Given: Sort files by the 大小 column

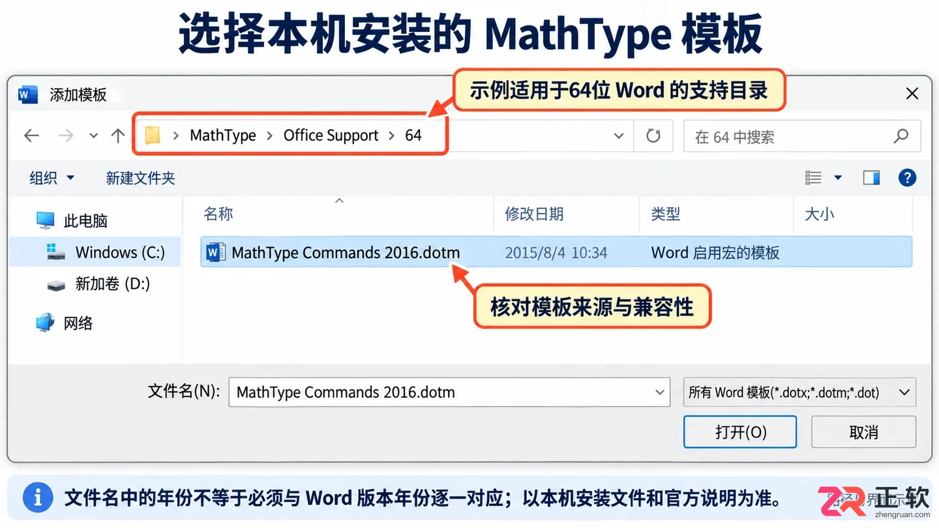Looking at the screenshot, I should 820,214.
